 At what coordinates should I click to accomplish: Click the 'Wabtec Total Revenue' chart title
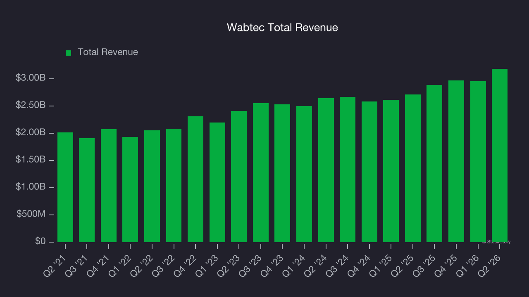282,28
